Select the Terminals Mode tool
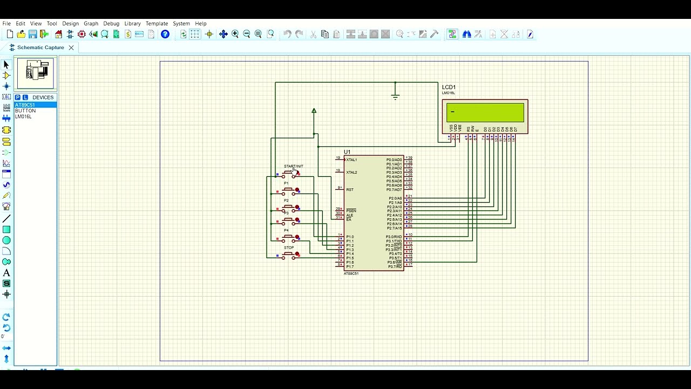 point(6,142)
